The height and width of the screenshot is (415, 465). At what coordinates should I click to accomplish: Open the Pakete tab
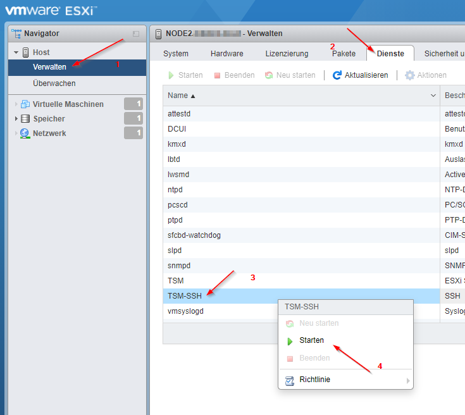[x=344, y=54]
